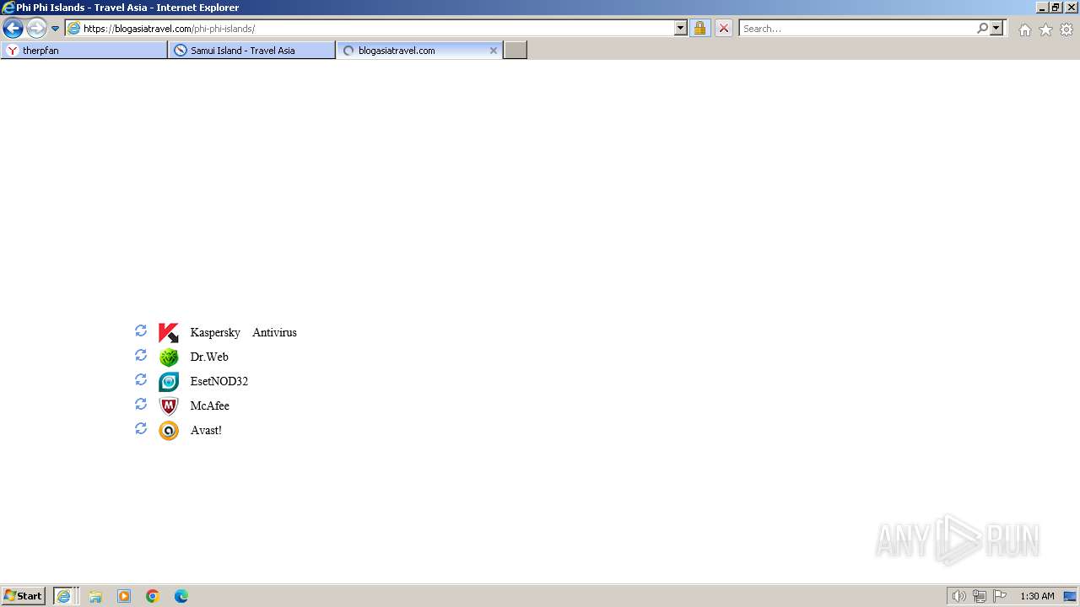Select the Kaspersky Antivirus text
Viewport: 1080px width, 607px height.
pyautogui.click(x=244, y=333)
